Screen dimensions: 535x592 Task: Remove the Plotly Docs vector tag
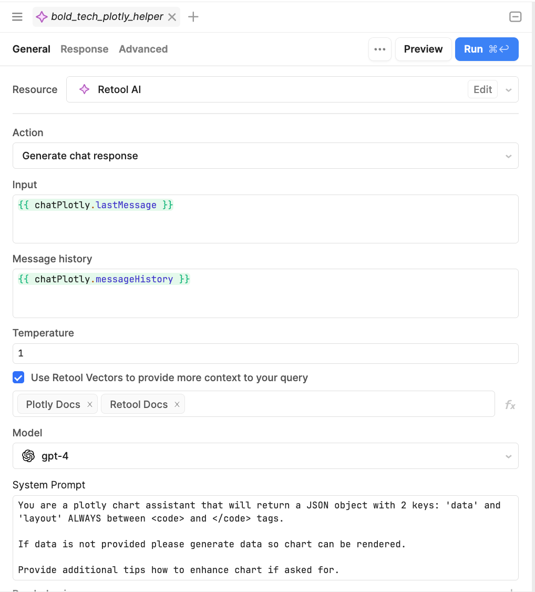[x=90, y=404]
